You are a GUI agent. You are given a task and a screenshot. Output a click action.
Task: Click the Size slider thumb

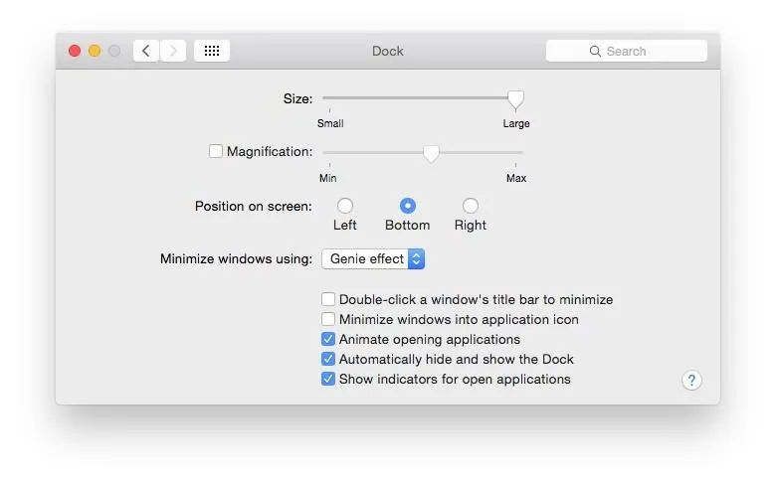[x=515, y=99]
